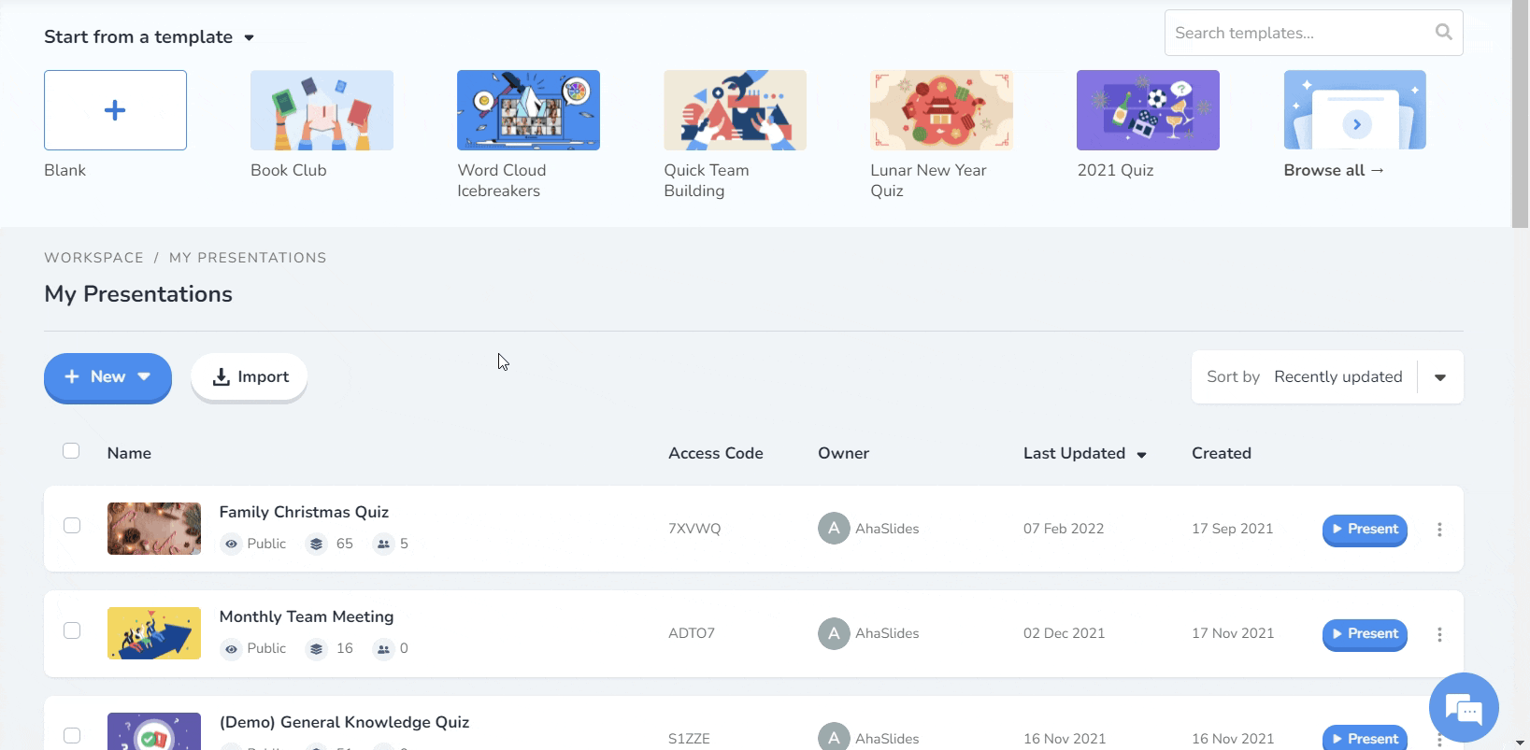Screen dimensions: 1530x750
Task: Click created date 17 Nov 2021
Action: click(x=1233, y=633)
